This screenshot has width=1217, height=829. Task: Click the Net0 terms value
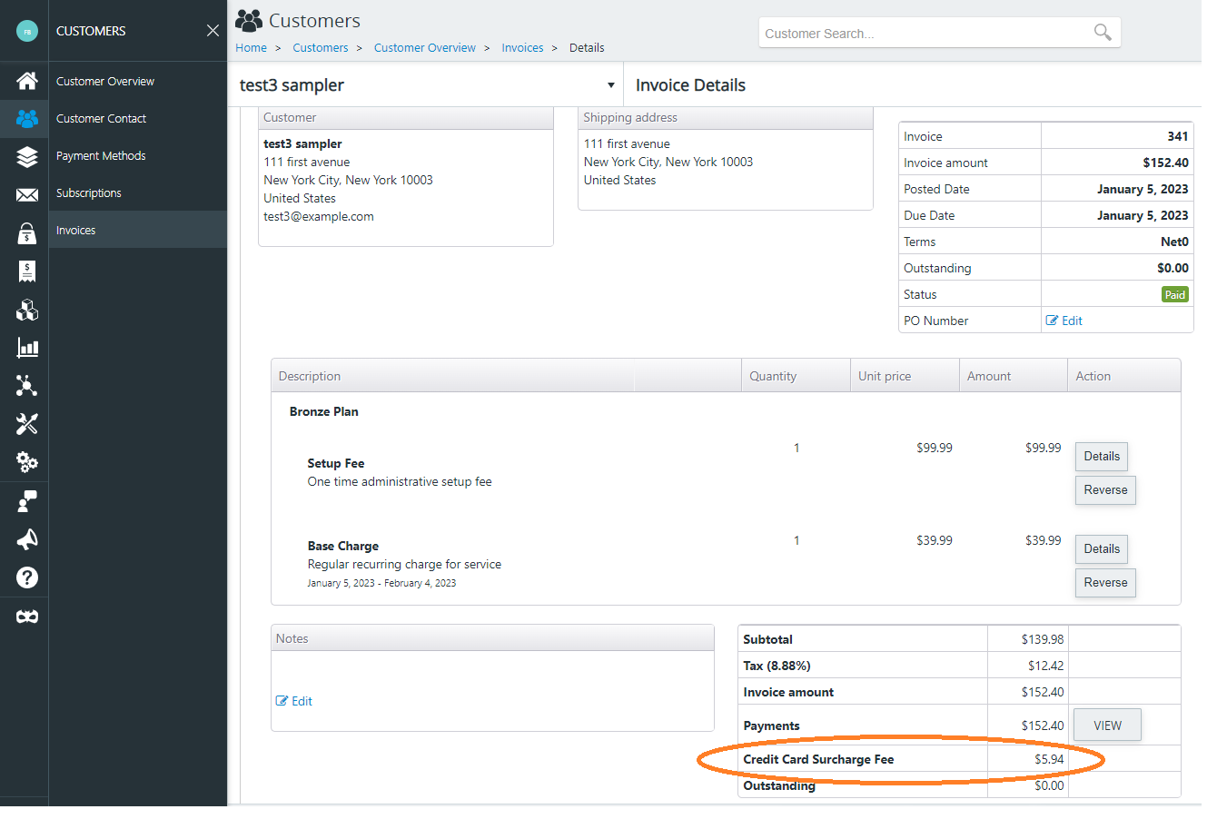1174,242
